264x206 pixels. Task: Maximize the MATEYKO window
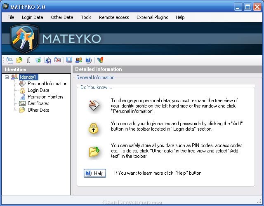(x=247, y=7)
